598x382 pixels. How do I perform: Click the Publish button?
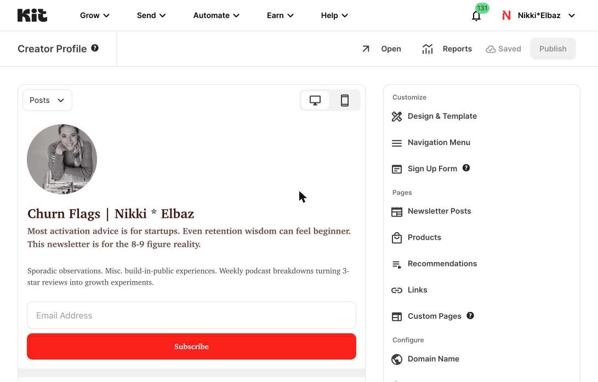click(553, 49)
